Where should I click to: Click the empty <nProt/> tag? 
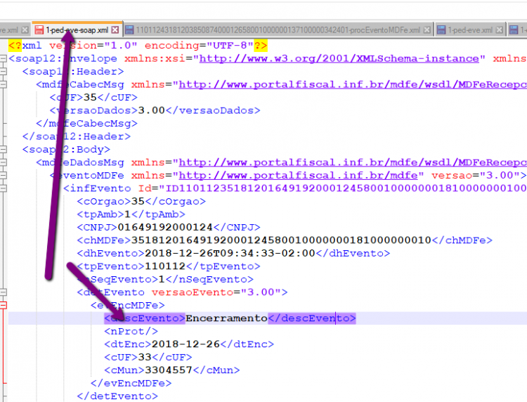point(131,331)
